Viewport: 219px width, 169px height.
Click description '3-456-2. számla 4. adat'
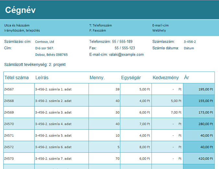[x=53, y=124]
